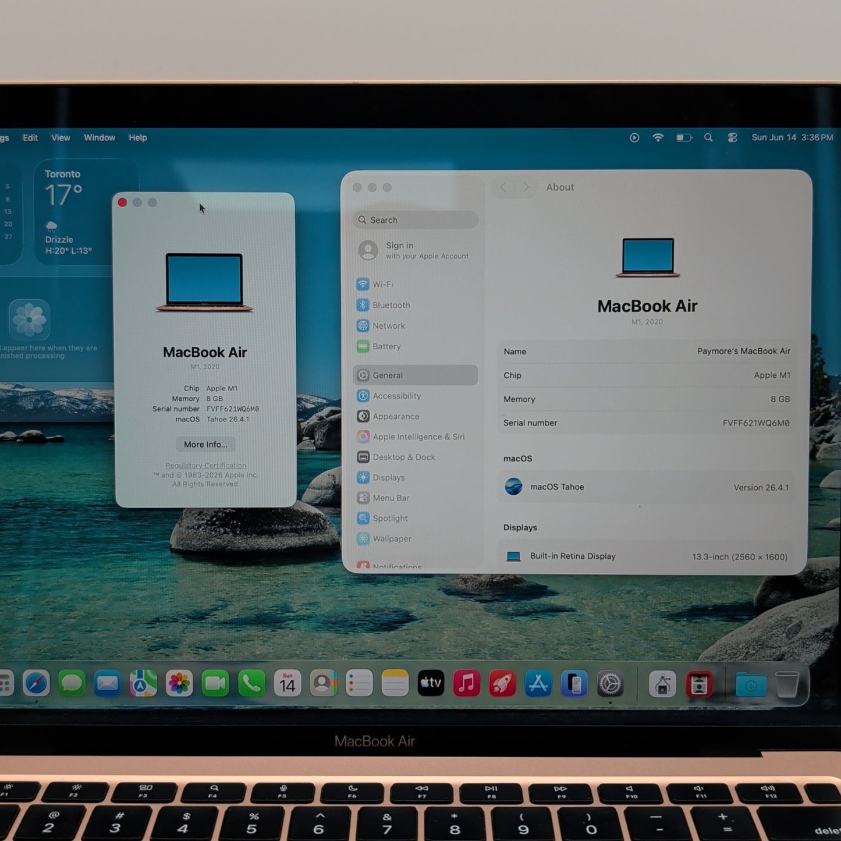This screenshot has width=841, height=841.
Task: Select Menu Bar in the settings sidebar
Action: 416,498
